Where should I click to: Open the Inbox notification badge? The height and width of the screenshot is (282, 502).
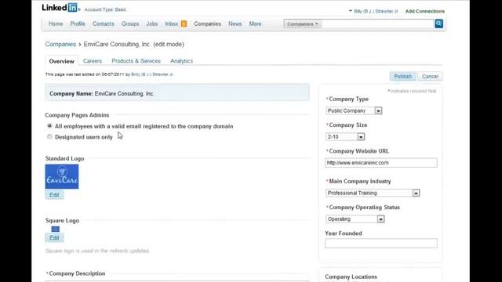[x=184, y=23]
